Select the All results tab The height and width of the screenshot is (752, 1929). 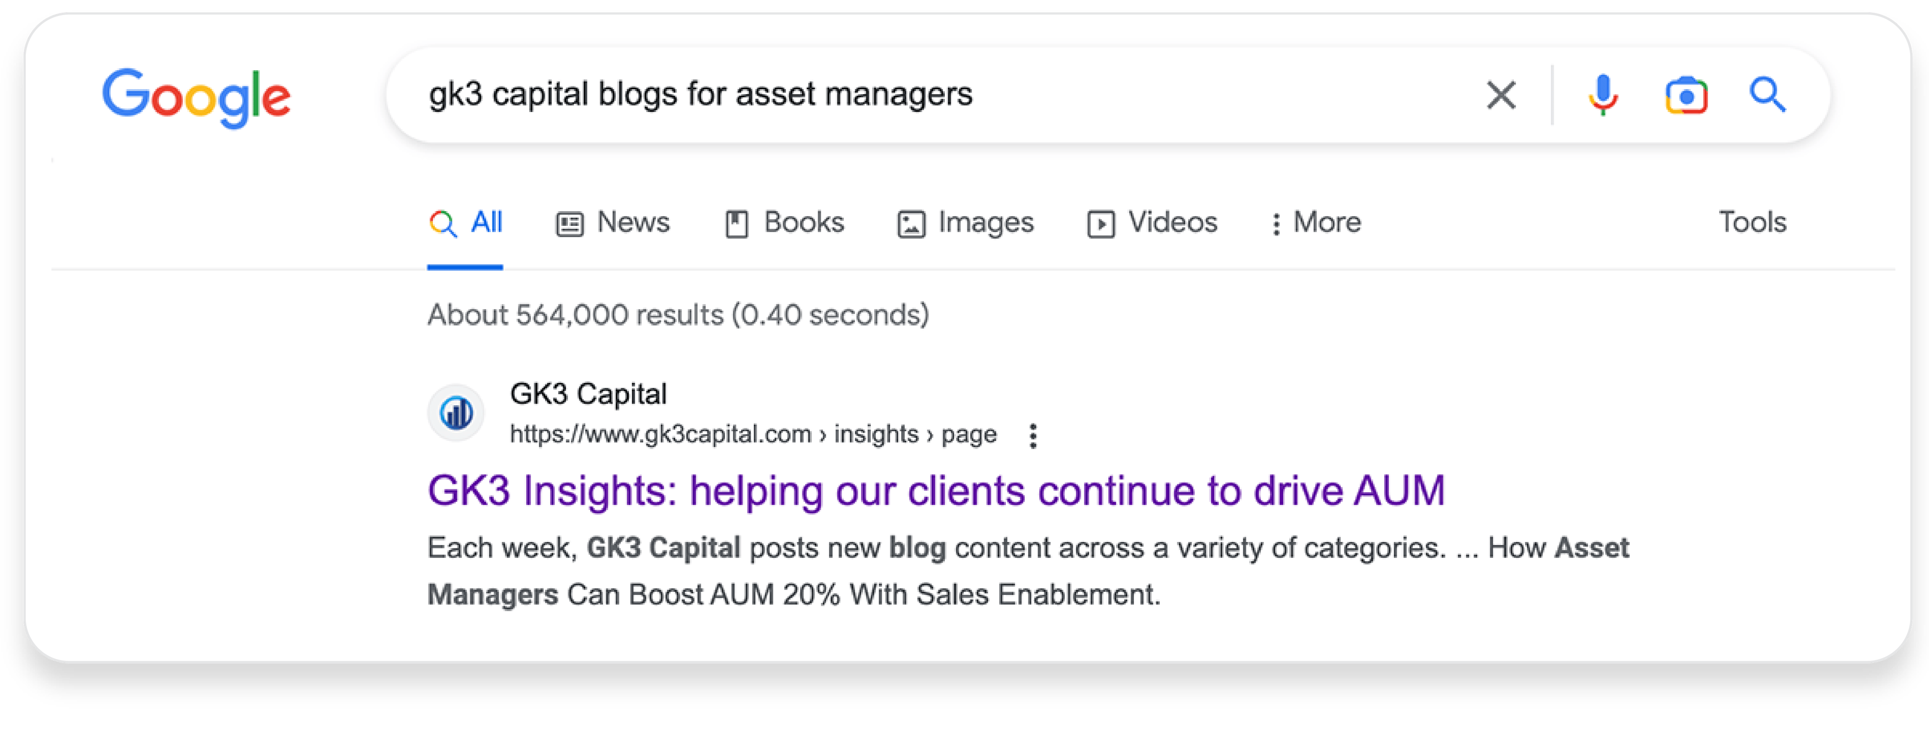pos(465,223)
